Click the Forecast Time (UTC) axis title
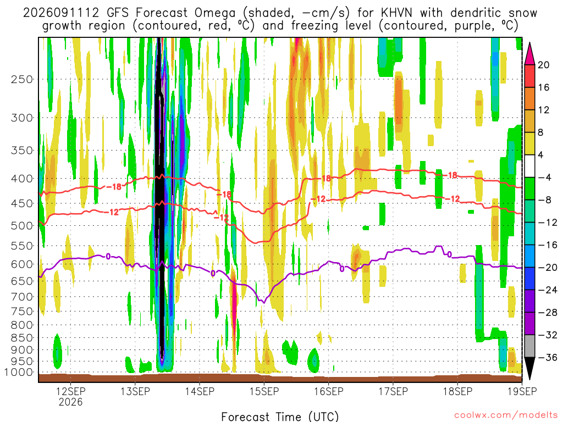This screenshot has height=422, width=563. tap(280, 417)
